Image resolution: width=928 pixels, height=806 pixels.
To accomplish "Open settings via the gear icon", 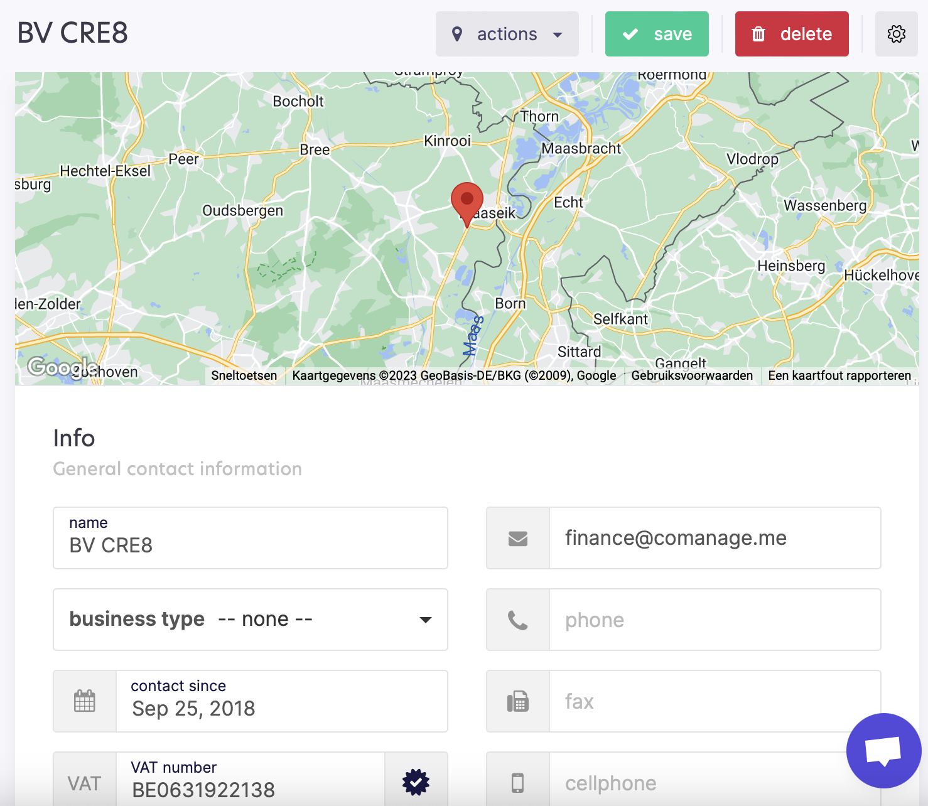I will tap(897, 34).
